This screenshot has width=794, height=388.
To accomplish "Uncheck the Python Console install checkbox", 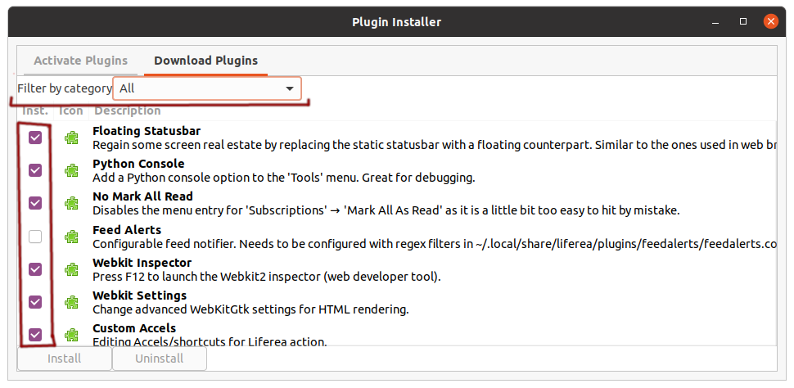I will [x=35, y=171].
